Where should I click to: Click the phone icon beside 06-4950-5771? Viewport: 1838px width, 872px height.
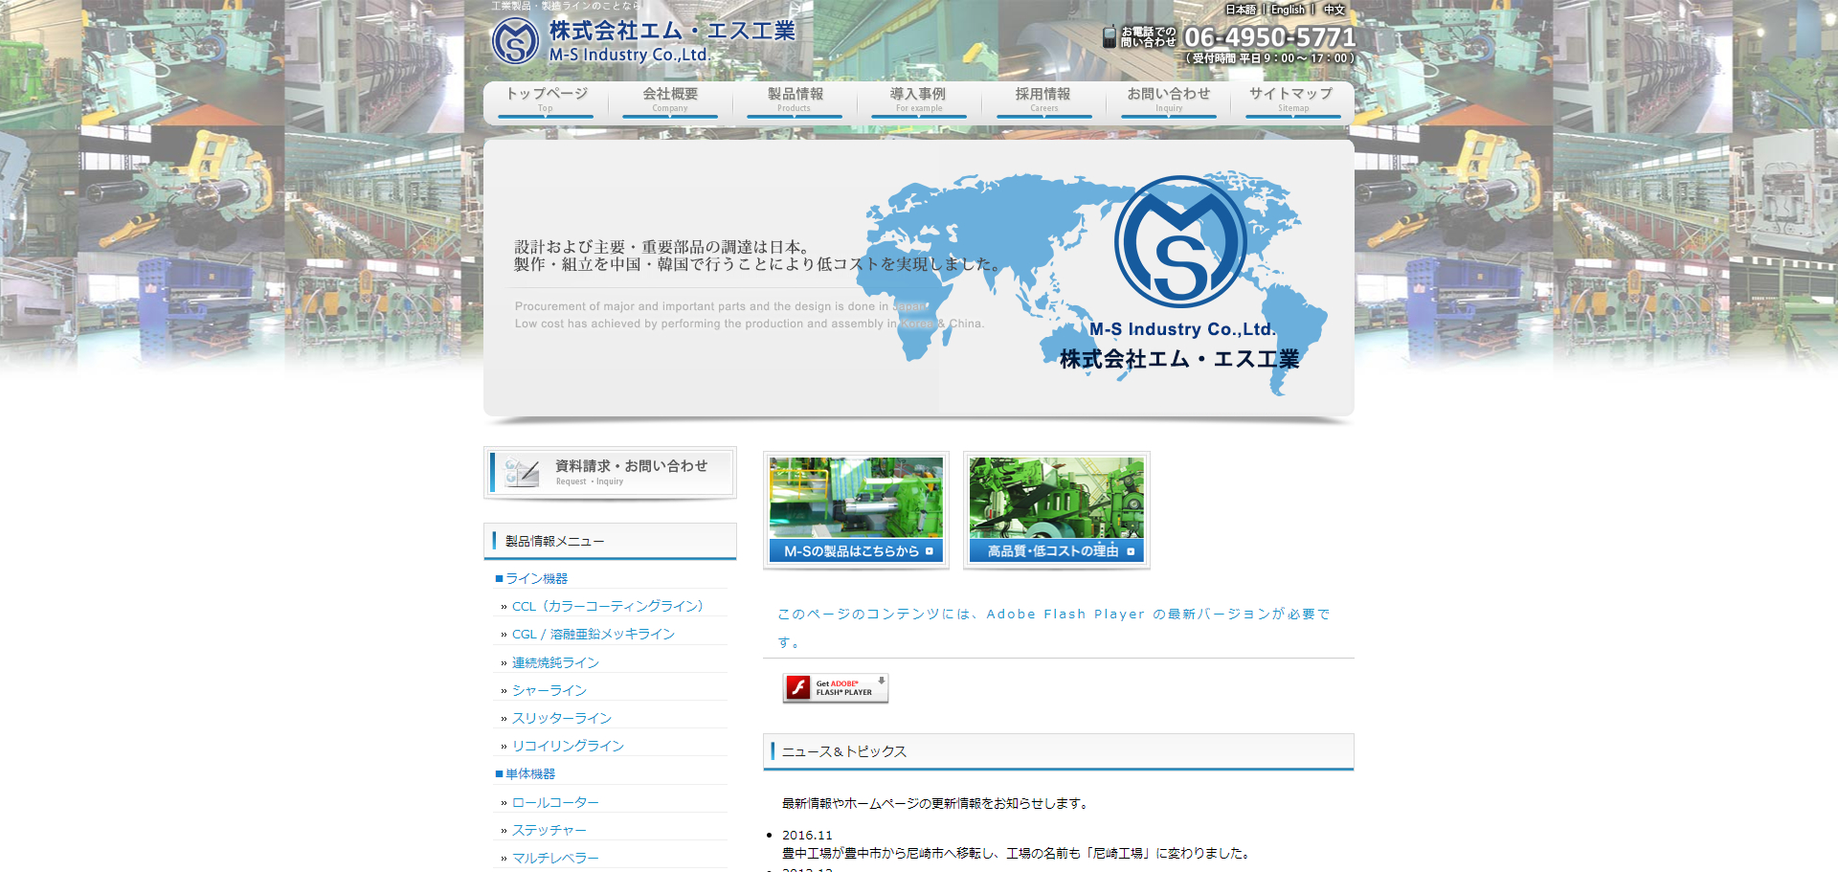pyautogui.click(x=1110, y=37)
